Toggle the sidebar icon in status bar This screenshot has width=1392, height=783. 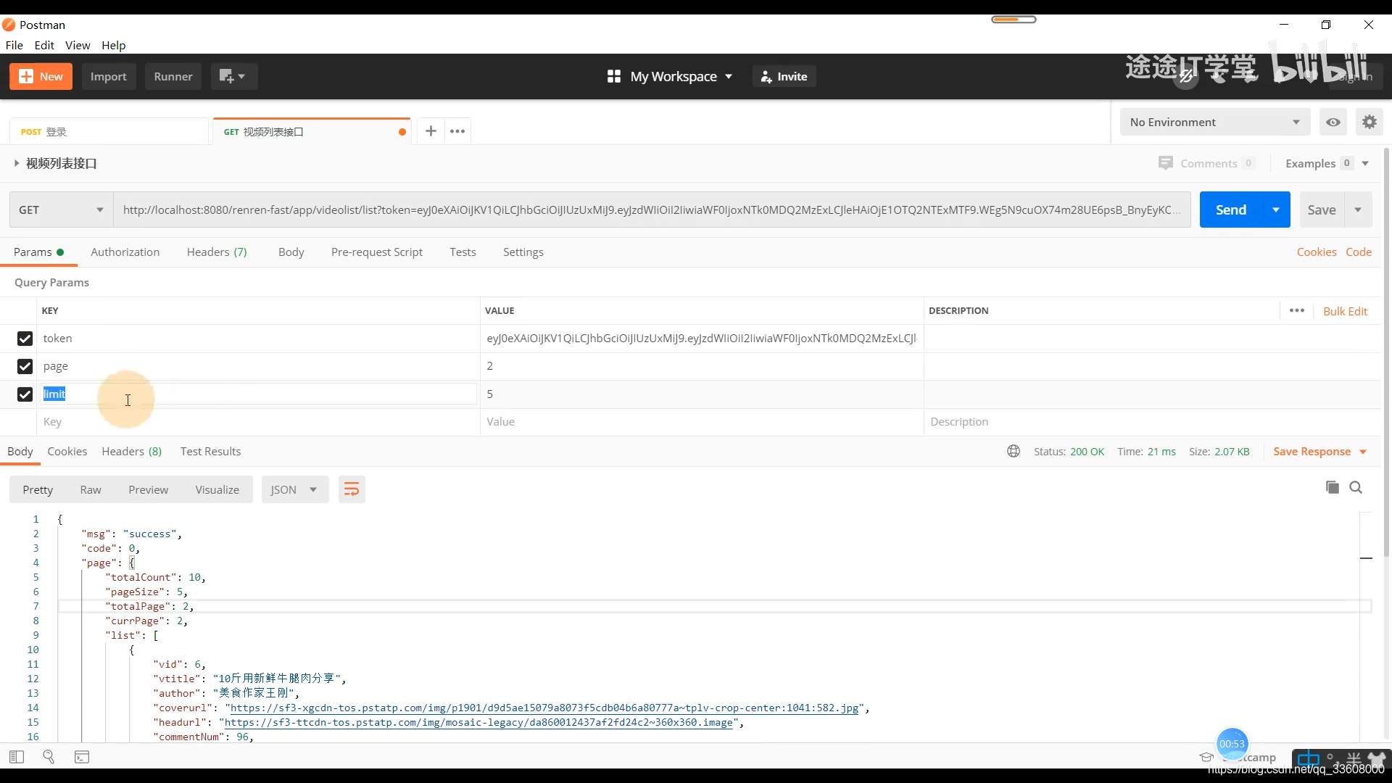pos(17,757)
